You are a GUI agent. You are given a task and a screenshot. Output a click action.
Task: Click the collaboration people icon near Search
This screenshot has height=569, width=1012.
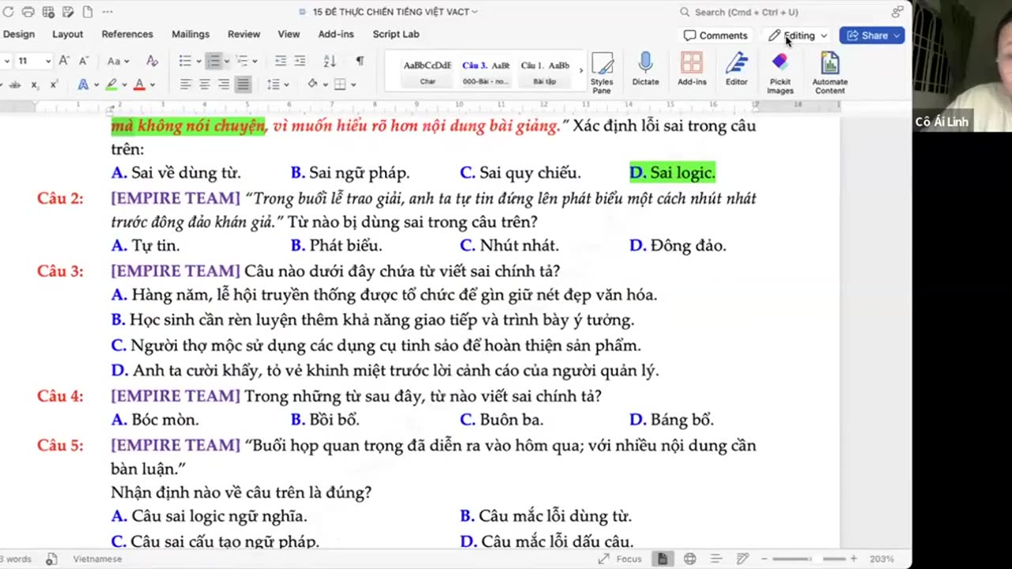pyautogui.click(x=897, y=12)
